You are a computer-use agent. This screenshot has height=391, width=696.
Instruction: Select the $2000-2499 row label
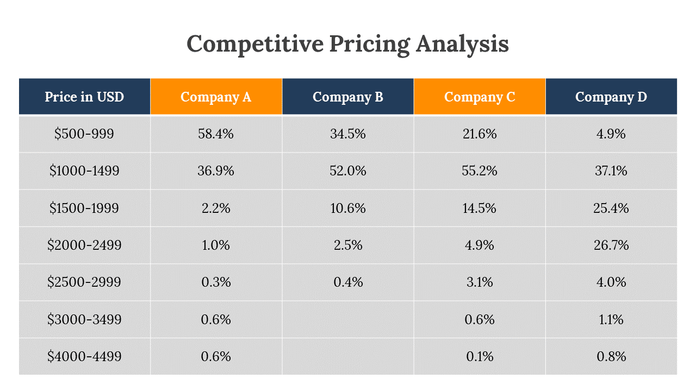tap(84, 245)
